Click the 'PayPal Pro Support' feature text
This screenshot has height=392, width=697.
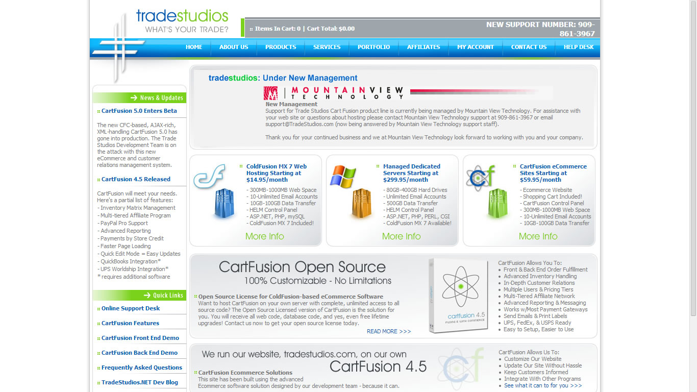pos(124,223)
